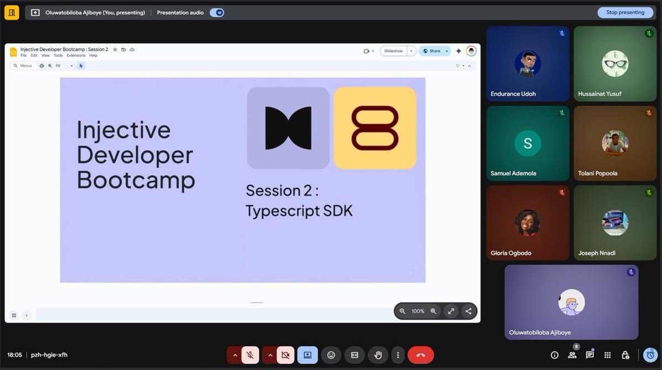Click the 100% zoom level

(x=418, y=311)
